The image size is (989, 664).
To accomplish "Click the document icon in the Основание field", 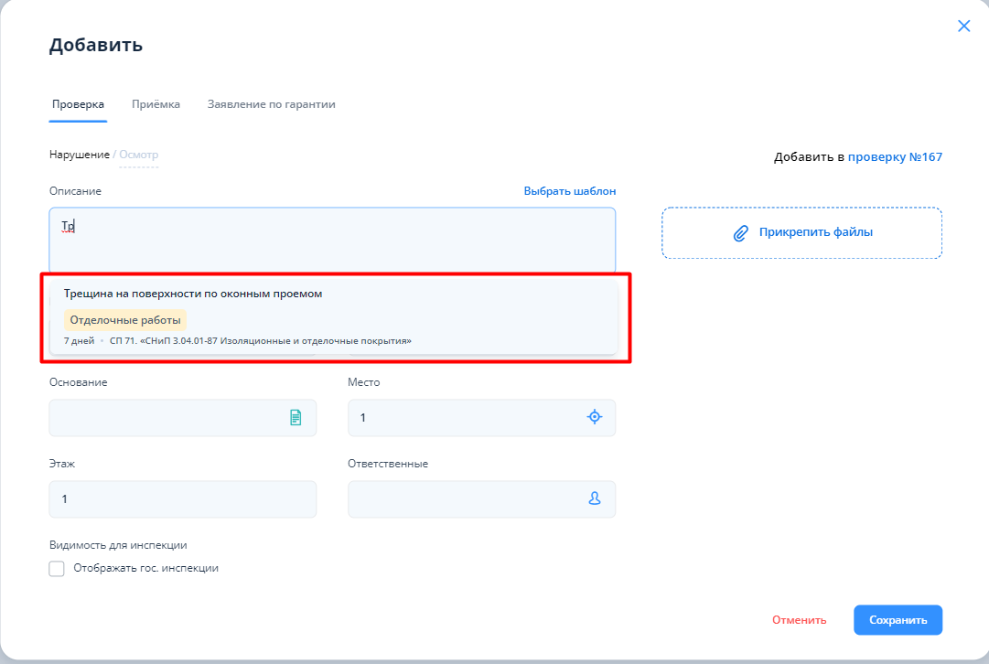I will click(x=296, y=417).
